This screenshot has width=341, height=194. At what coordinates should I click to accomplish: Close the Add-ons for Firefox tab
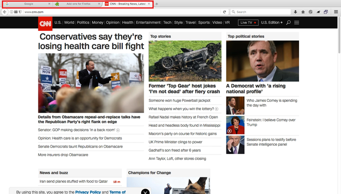[x=99, y=4]
